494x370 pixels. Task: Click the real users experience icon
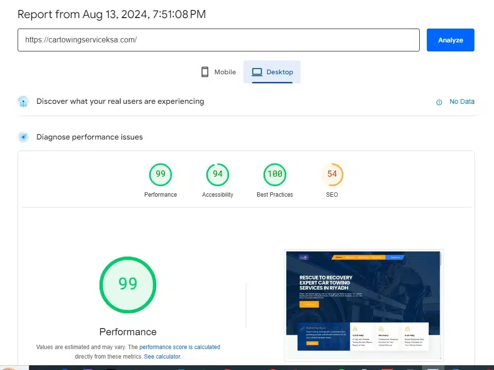(x=23, y=101)
